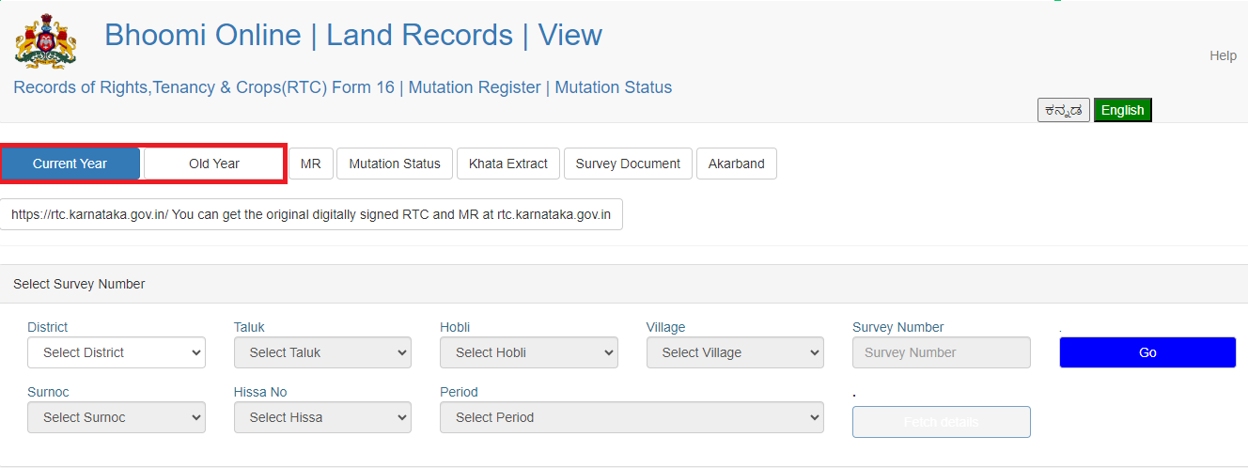The image size is (1248, 468).
Task: Open the Select Surnoc dropdown
Action: [x=117, y=417]
